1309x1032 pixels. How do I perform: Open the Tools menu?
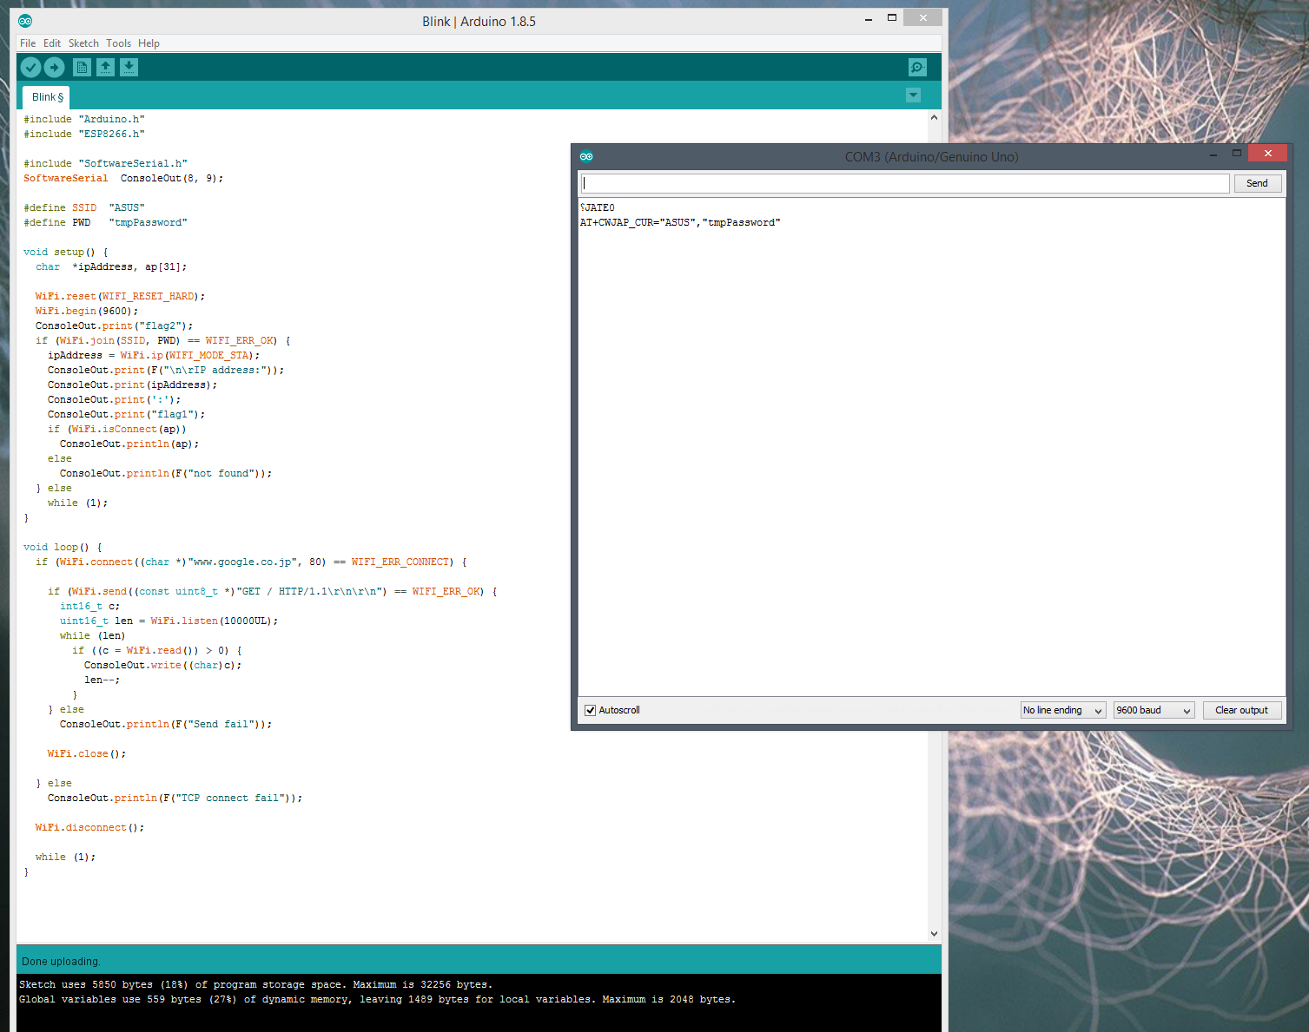118,43
